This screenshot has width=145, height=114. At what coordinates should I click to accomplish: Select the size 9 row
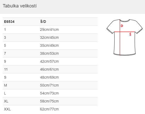tap(50, 61)
